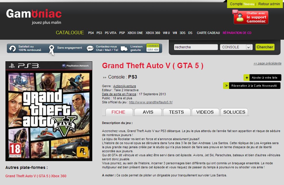284x185 pixels.
Task: Open the GTA 5 Xbox 360 link
Action: 36,176
